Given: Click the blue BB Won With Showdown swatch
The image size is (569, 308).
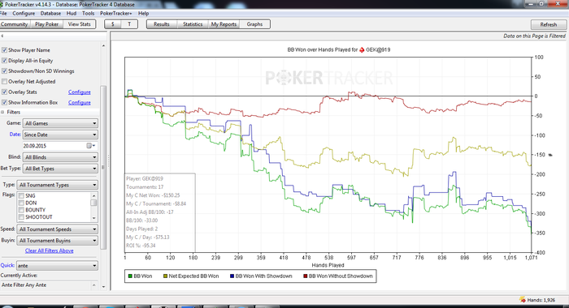Looking at the screenshot, I should tap(232, 276).
